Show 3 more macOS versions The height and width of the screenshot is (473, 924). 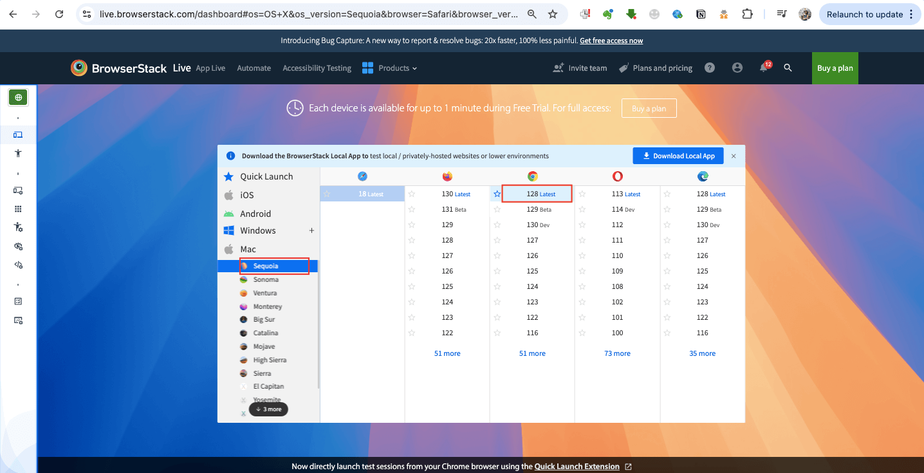(269, 409)
